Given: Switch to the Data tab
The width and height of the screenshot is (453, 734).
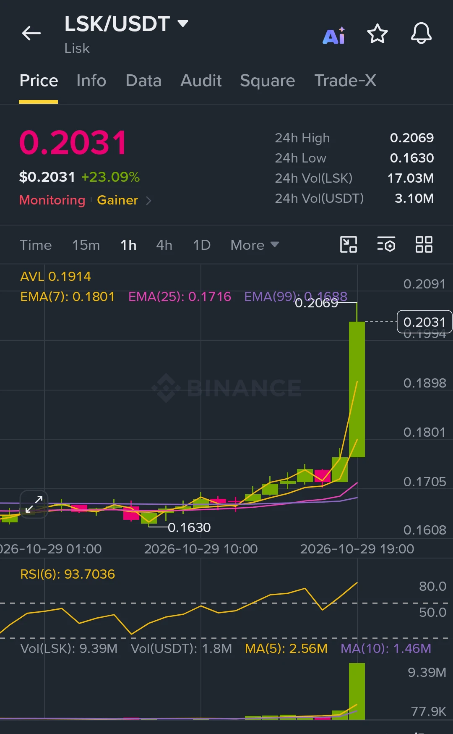Looking at the screenshot, I should [x=143, y=81].
